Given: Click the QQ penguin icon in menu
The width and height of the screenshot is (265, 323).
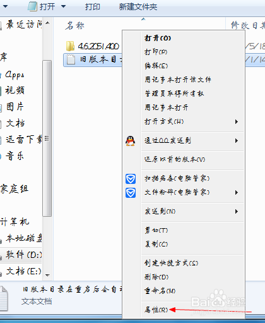Looking at the screenshot, I should tap(131, 141).
